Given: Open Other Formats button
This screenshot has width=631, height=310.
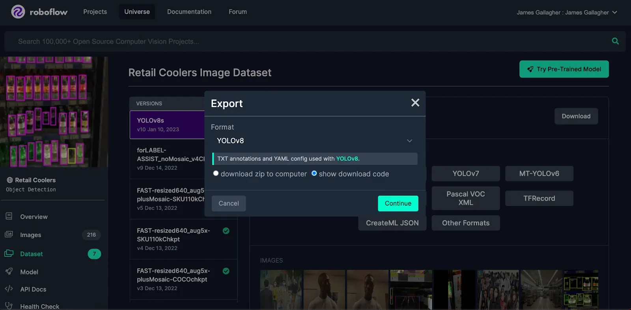Looking at the screenshot, I should click(466, 223).
